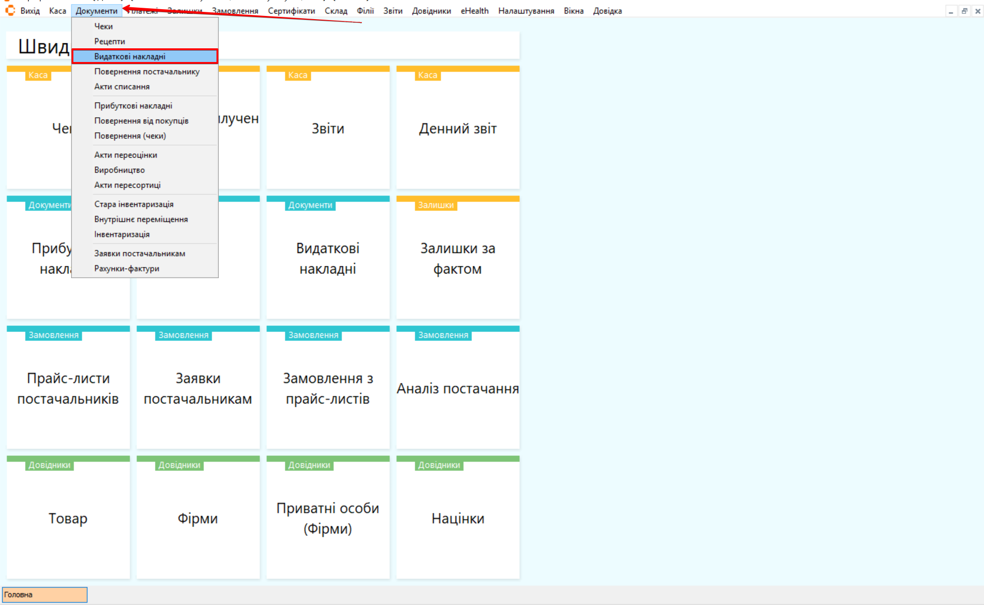
Task: Open the eHealth menu
Action: click(474, 11)
